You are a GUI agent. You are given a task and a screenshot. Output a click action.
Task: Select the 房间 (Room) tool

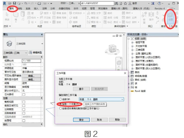click(x=108, y=13)
